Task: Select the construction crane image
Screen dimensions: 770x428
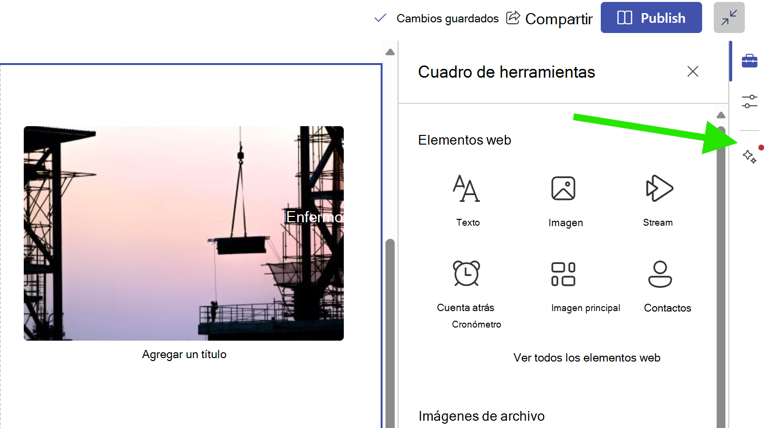Action: pyautogui.click(x=184, y=233)
